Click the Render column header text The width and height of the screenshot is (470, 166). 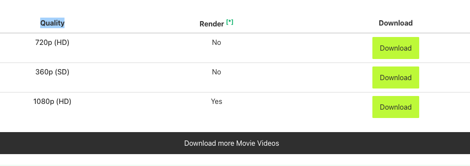[x=212, y=24]
